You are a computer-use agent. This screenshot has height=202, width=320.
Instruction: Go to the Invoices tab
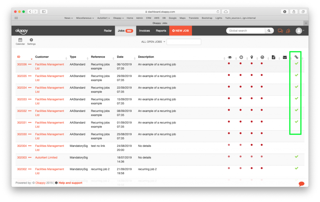point(144,31)
